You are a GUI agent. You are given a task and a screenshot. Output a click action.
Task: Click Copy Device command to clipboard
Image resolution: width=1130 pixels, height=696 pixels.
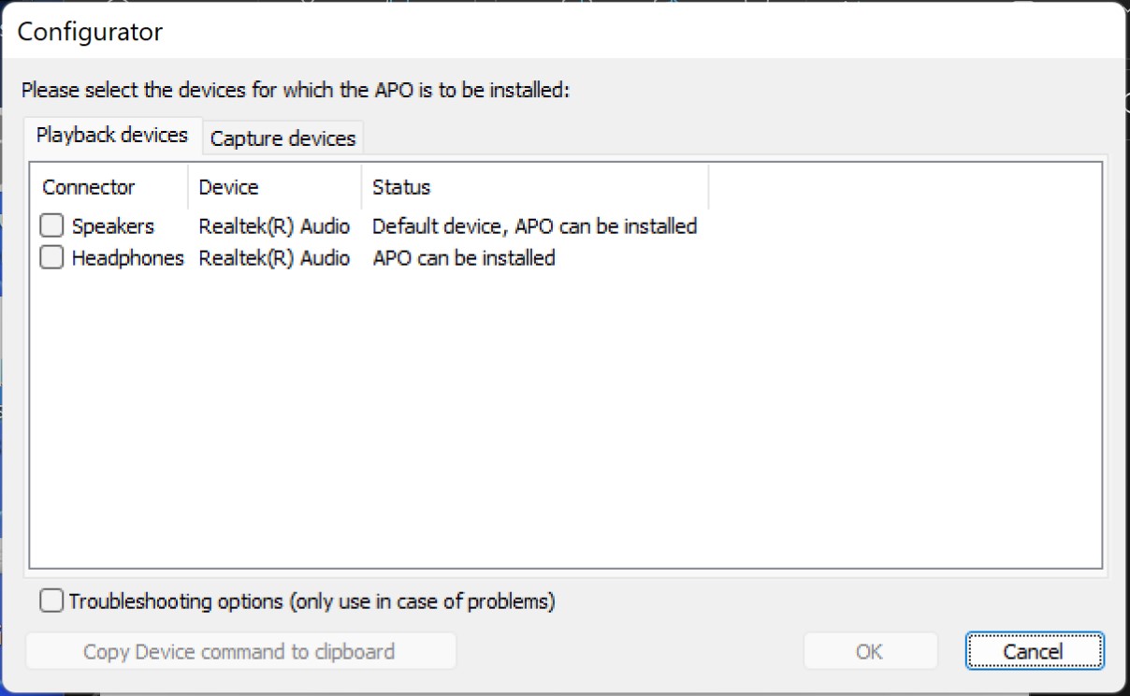(x=239, y=651)
